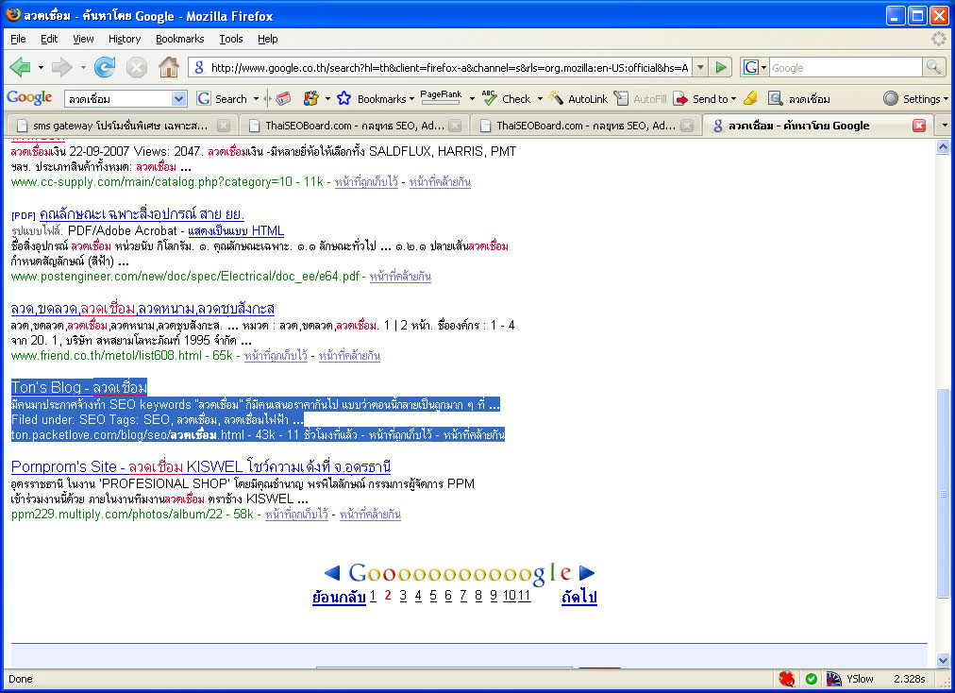This screenshot has width=955, height=693.
Task: Open the File menu
Action: 18,39
